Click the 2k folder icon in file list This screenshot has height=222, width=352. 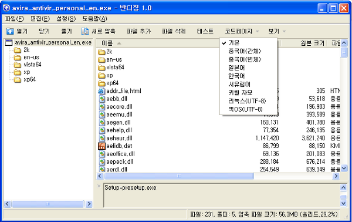[x=101, y=52]
